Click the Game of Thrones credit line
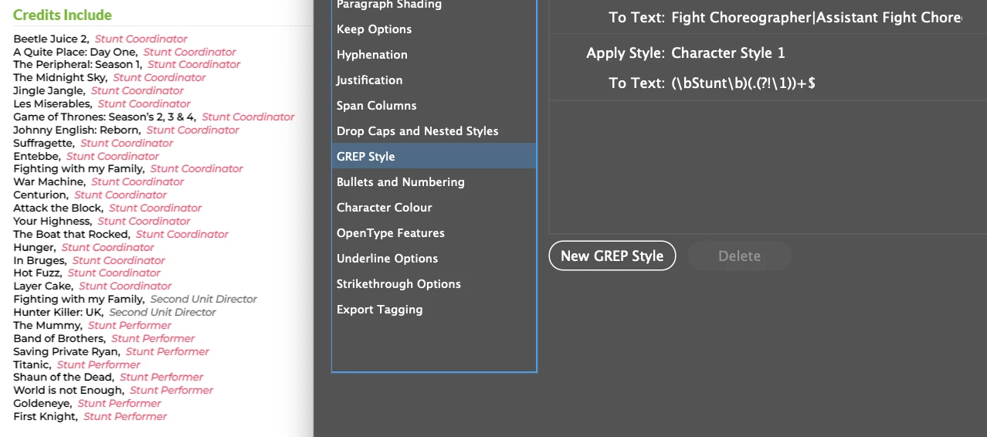 click(x=154, y=117)
